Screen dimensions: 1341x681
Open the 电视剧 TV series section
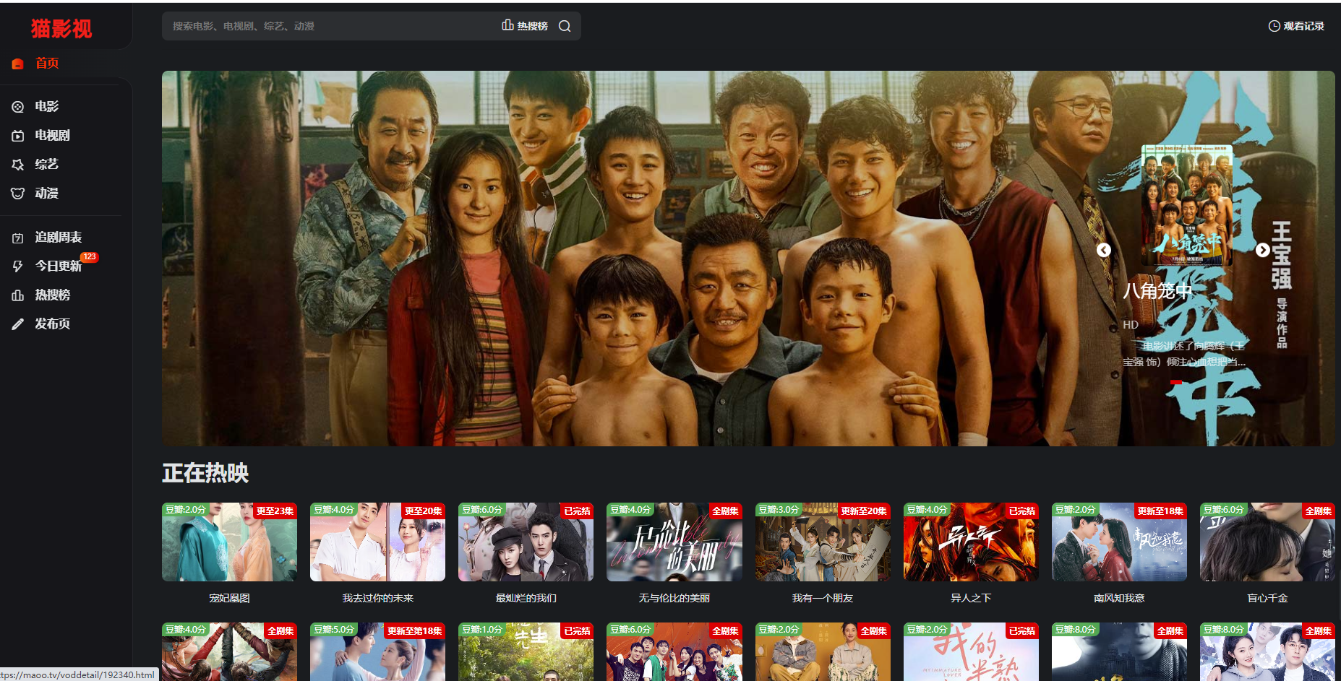pos(52,136)
